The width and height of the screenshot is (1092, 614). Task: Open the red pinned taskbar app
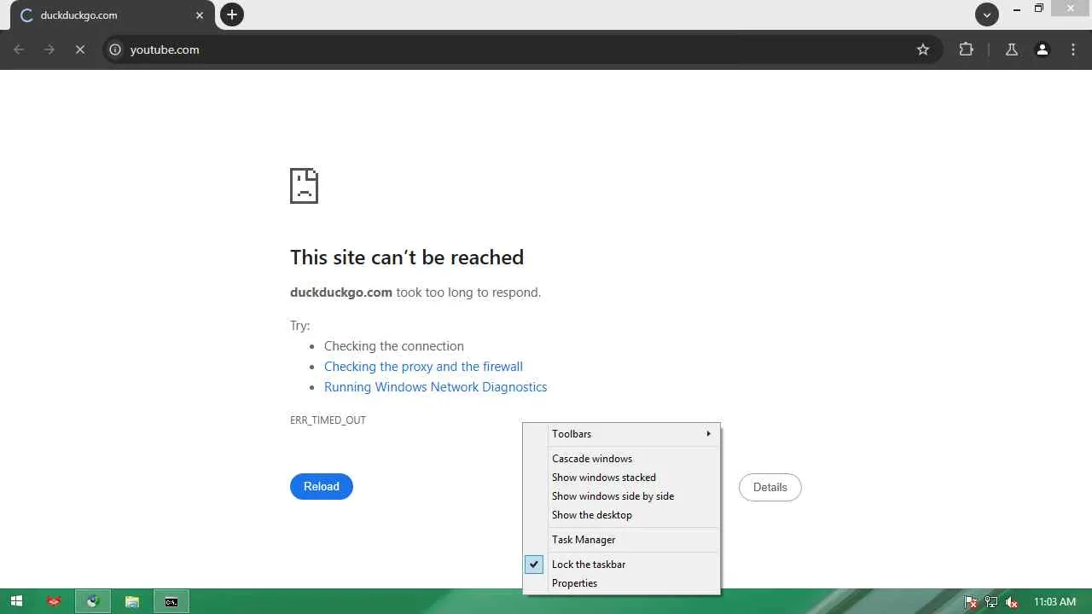[55, 601]
